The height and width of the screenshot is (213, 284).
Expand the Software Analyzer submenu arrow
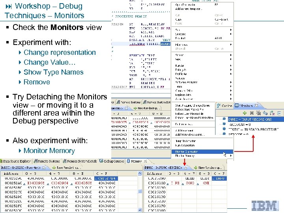pyautogui.click(x=231, y=82)
